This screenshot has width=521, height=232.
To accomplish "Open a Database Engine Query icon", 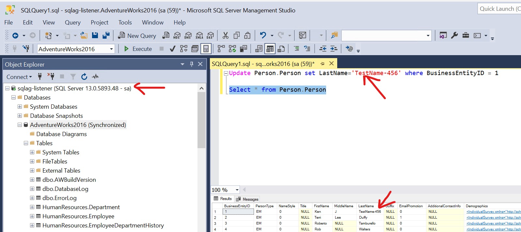I will [166, 36].
